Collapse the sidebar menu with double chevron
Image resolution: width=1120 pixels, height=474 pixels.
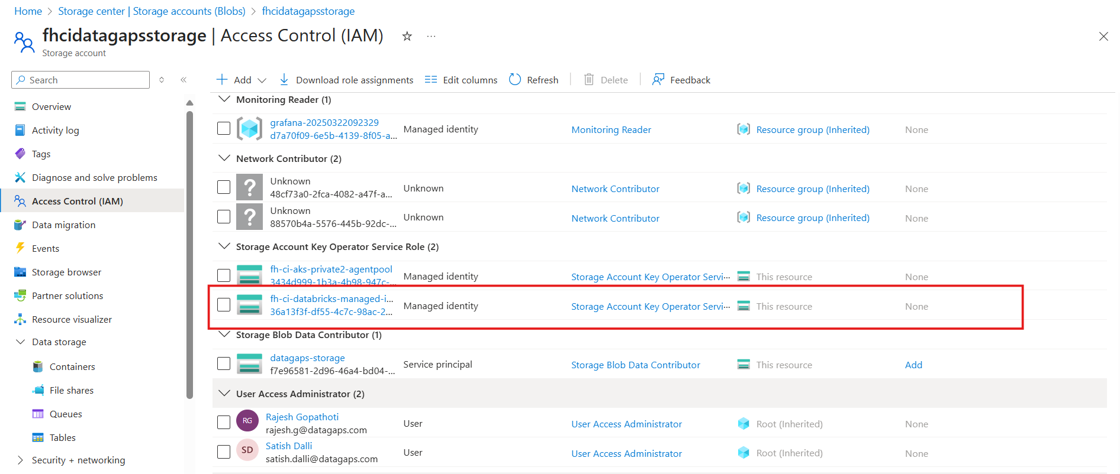click(184, 80)
